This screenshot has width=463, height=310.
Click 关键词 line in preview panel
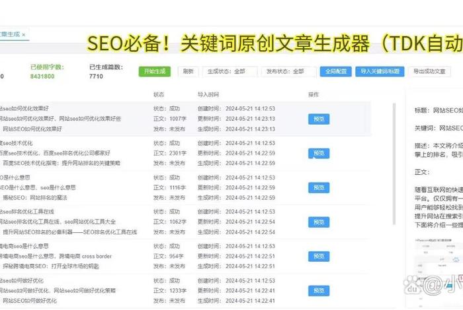click(x=439, y=128)
